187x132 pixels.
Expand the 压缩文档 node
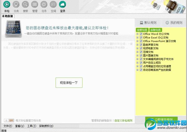pyautogui.click(x=138, y=52)
